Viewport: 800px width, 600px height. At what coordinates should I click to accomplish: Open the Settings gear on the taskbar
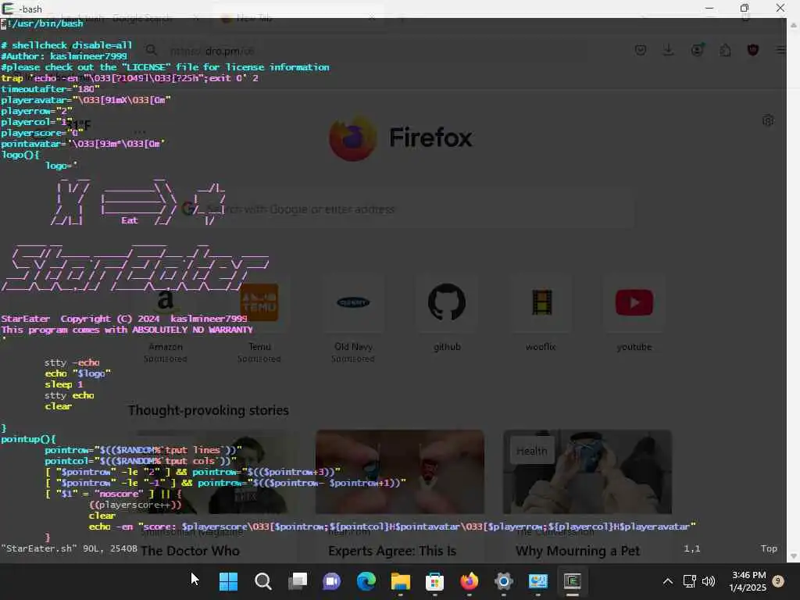click(504, 581)
